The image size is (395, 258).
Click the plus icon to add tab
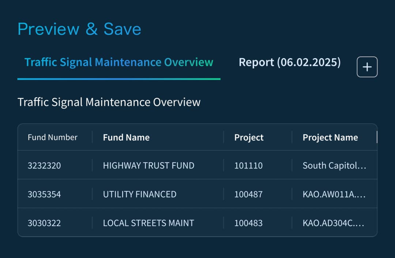pyautogui.click(x=367, y=67)
